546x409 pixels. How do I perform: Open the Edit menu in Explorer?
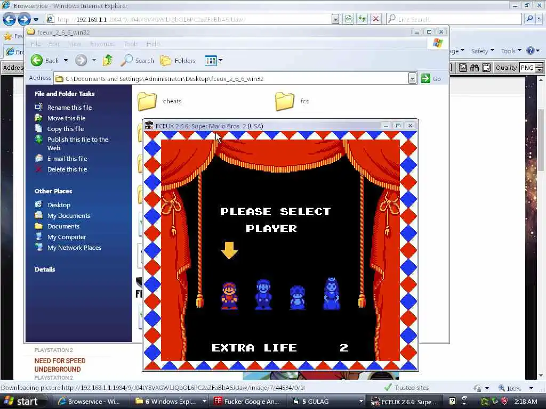click(54, 44)
